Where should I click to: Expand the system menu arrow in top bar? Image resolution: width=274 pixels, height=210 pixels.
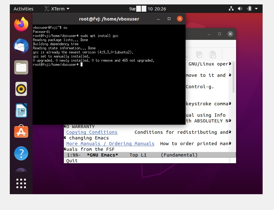pyautogui.click(x=256, y=9)
